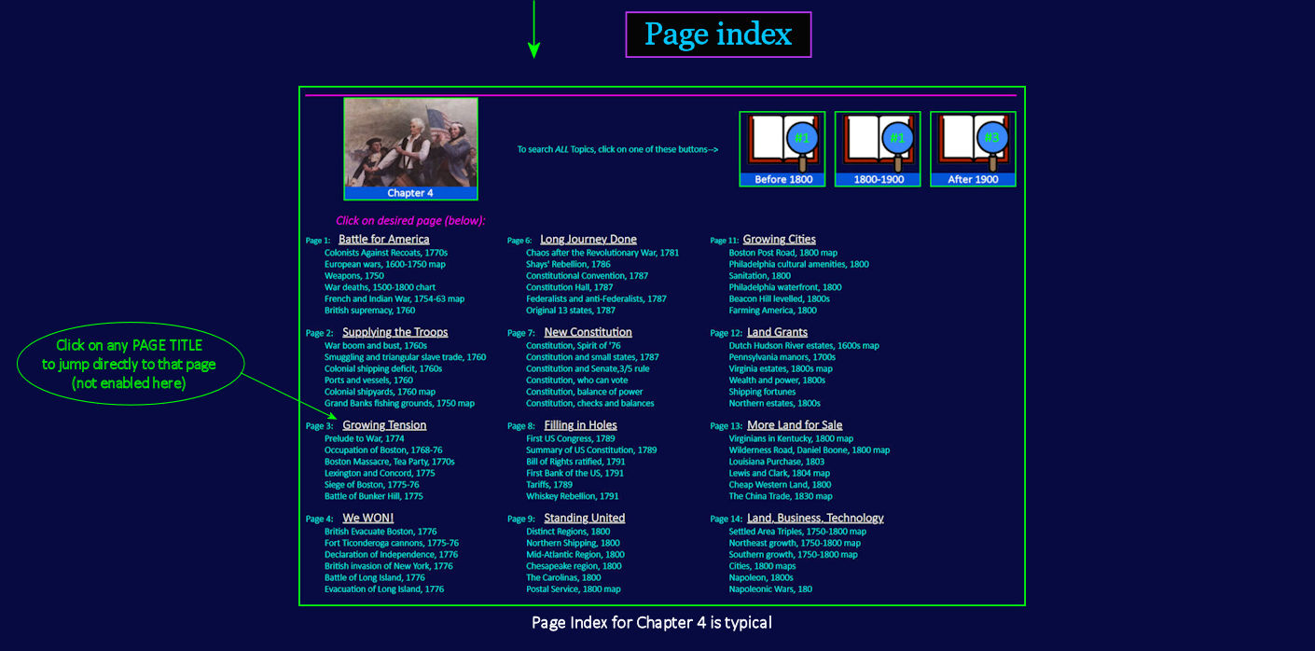Click 'Federalists and anti-Federalists, 1787' topic

(597, 299)
